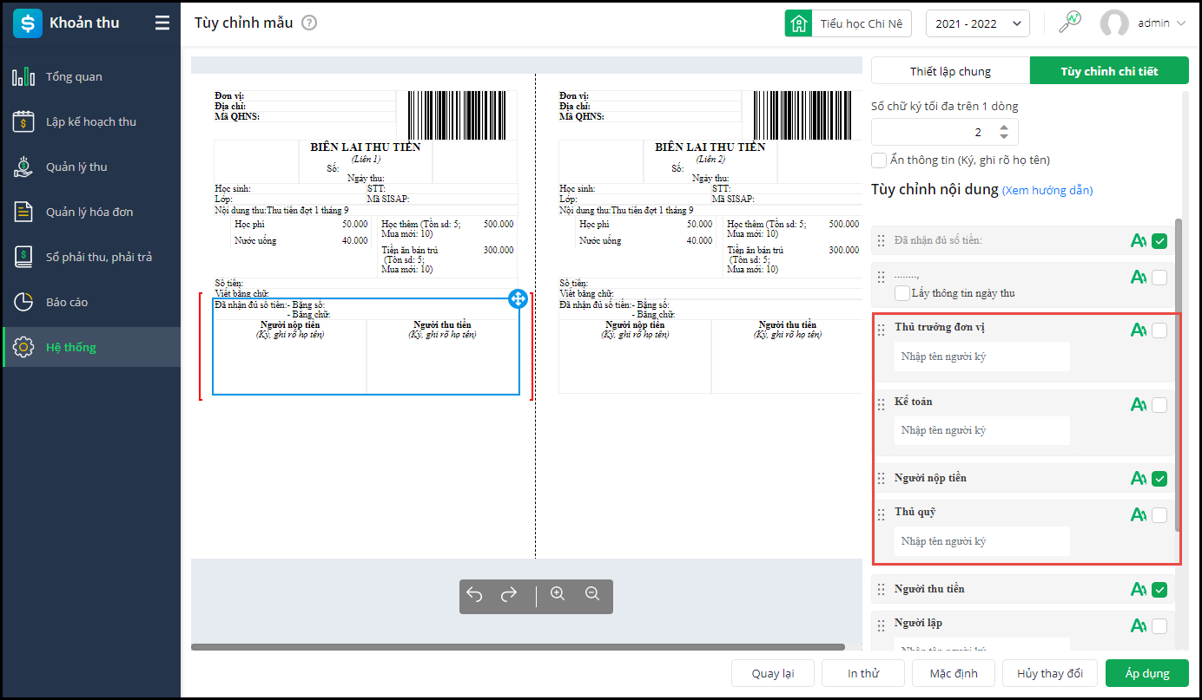This screenshot has height=700, width=1202.
Task: Uncheck the Người nộp tiền checkbox
Action: (1159, 478)
